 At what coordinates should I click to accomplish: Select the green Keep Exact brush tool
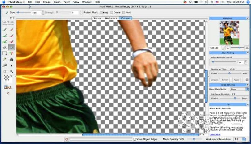[x=5, y=30]
